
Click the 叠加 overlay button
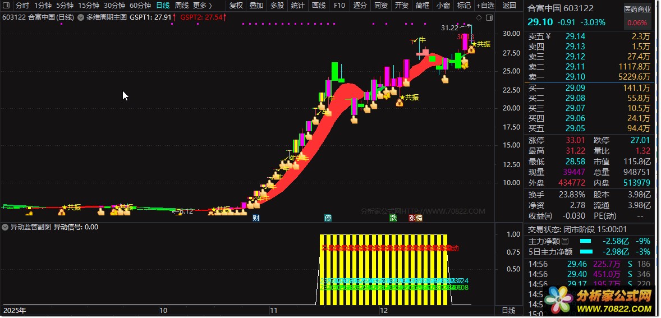coord(256,6)
